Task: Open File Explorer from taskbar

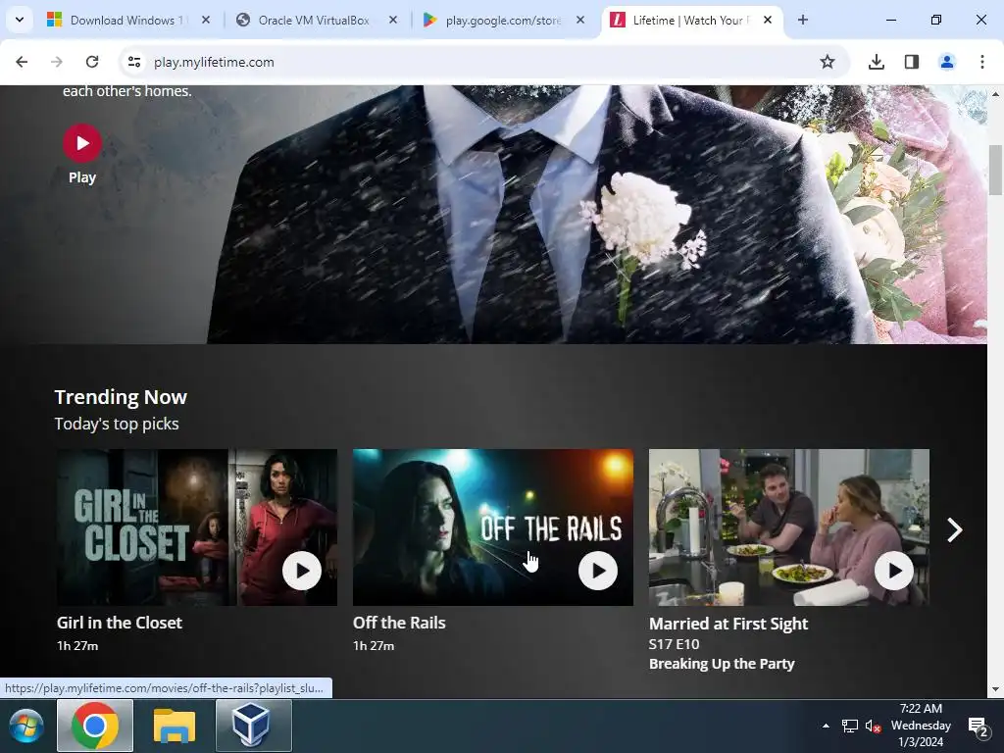Action: (175, 726)
